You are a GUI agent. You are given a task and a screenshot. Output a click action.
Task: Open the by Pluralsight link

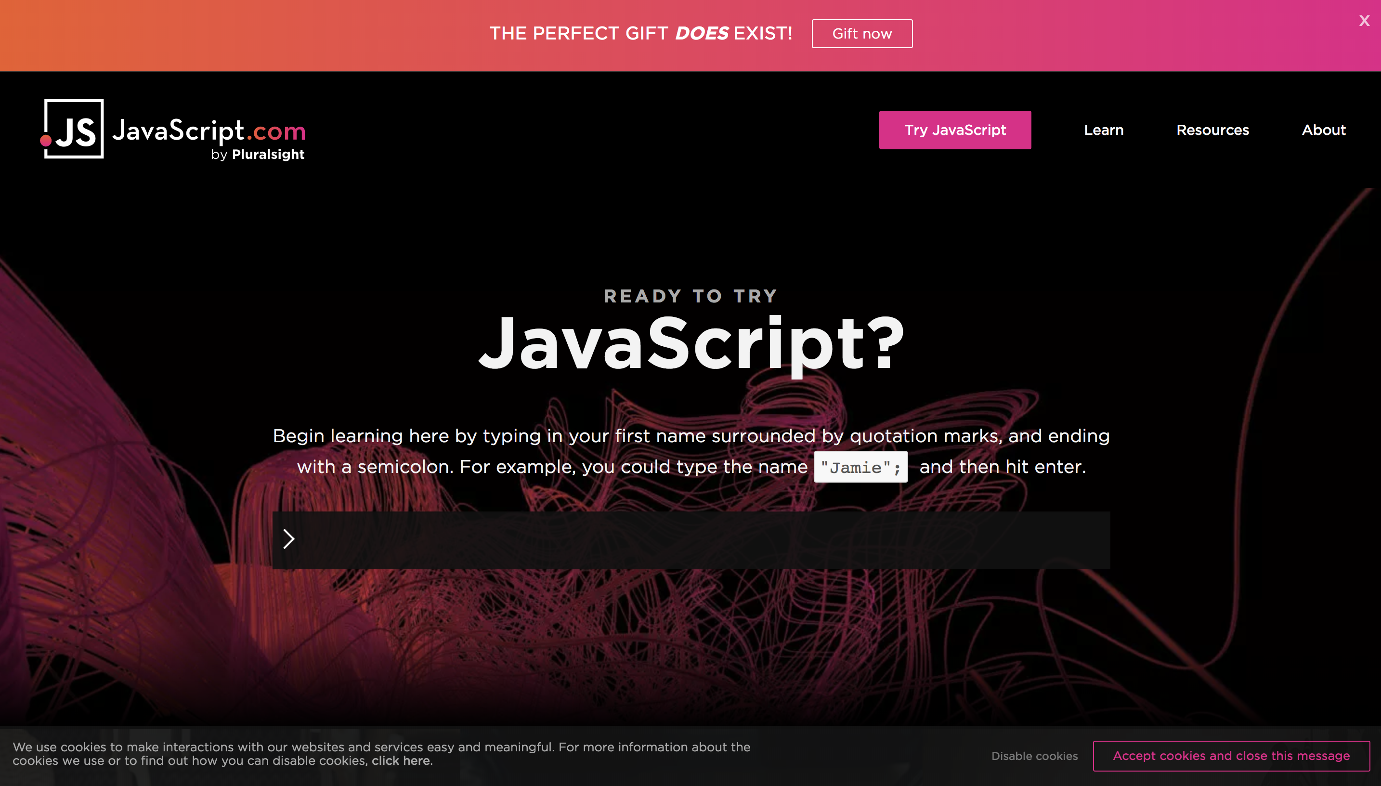point(258,155)
